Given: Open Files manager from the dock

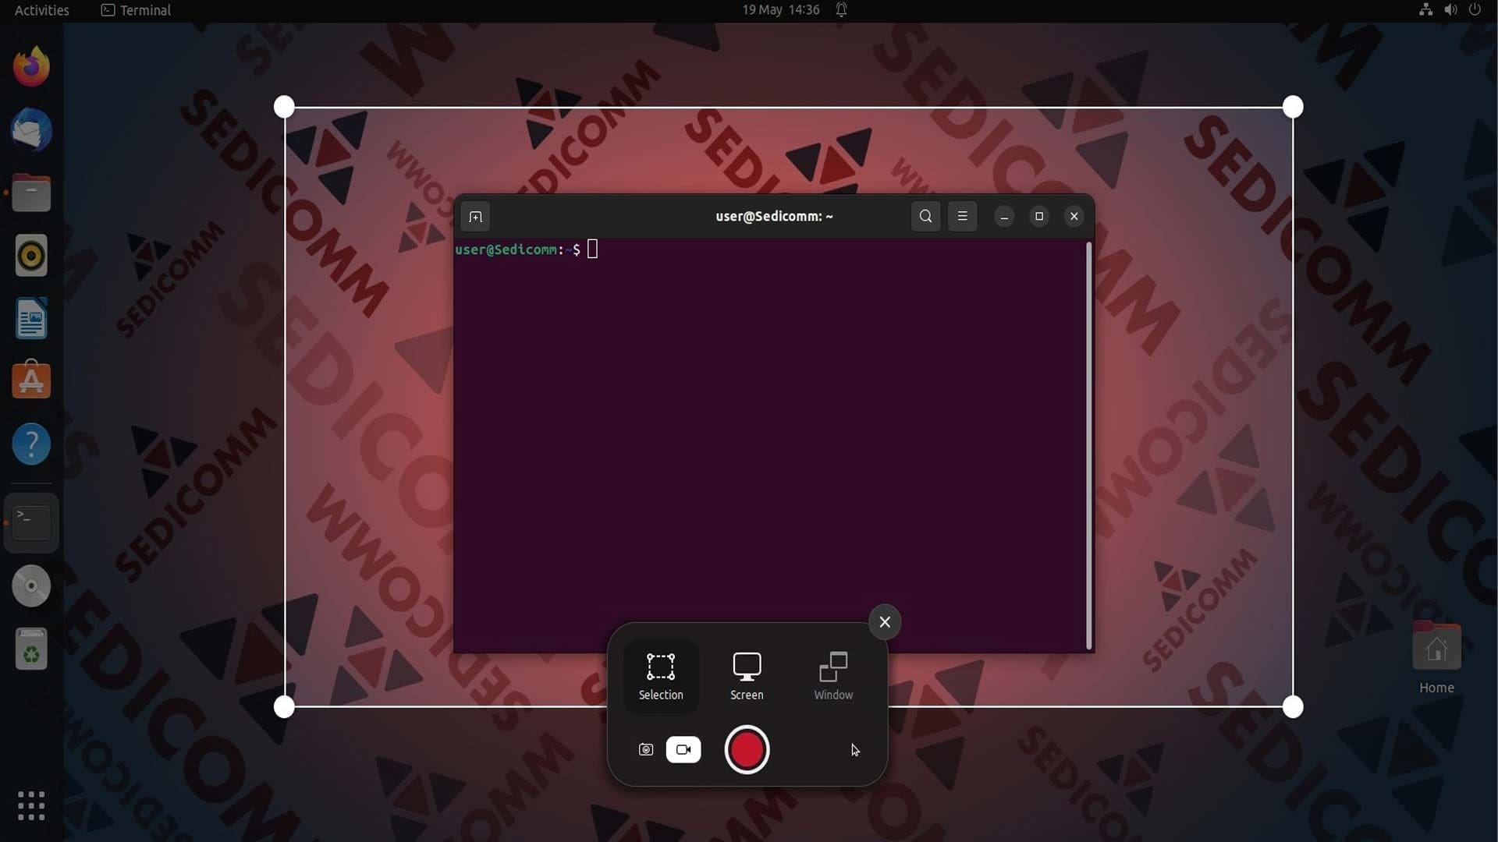Looking at the screenshot, I should click(31, 193).
